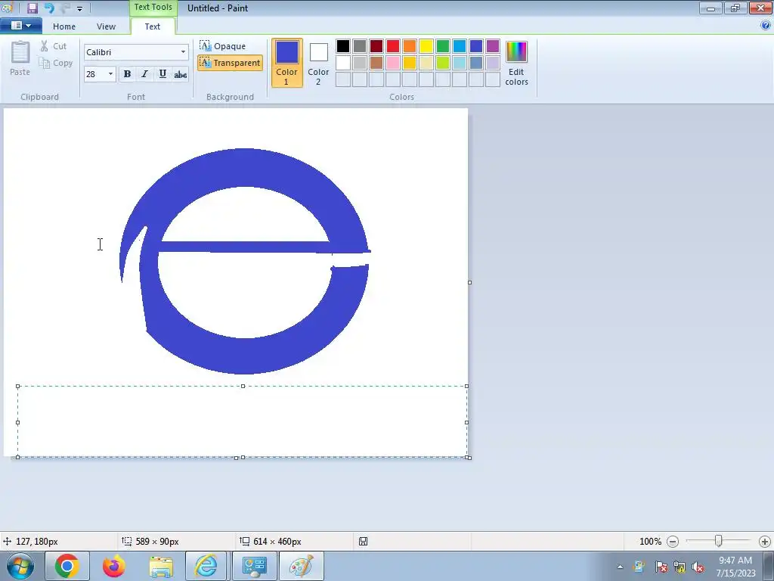This screenshot has width=774, height=581.
Task: Show hidden tray icons arrow
Action: [x=620, y=567]
